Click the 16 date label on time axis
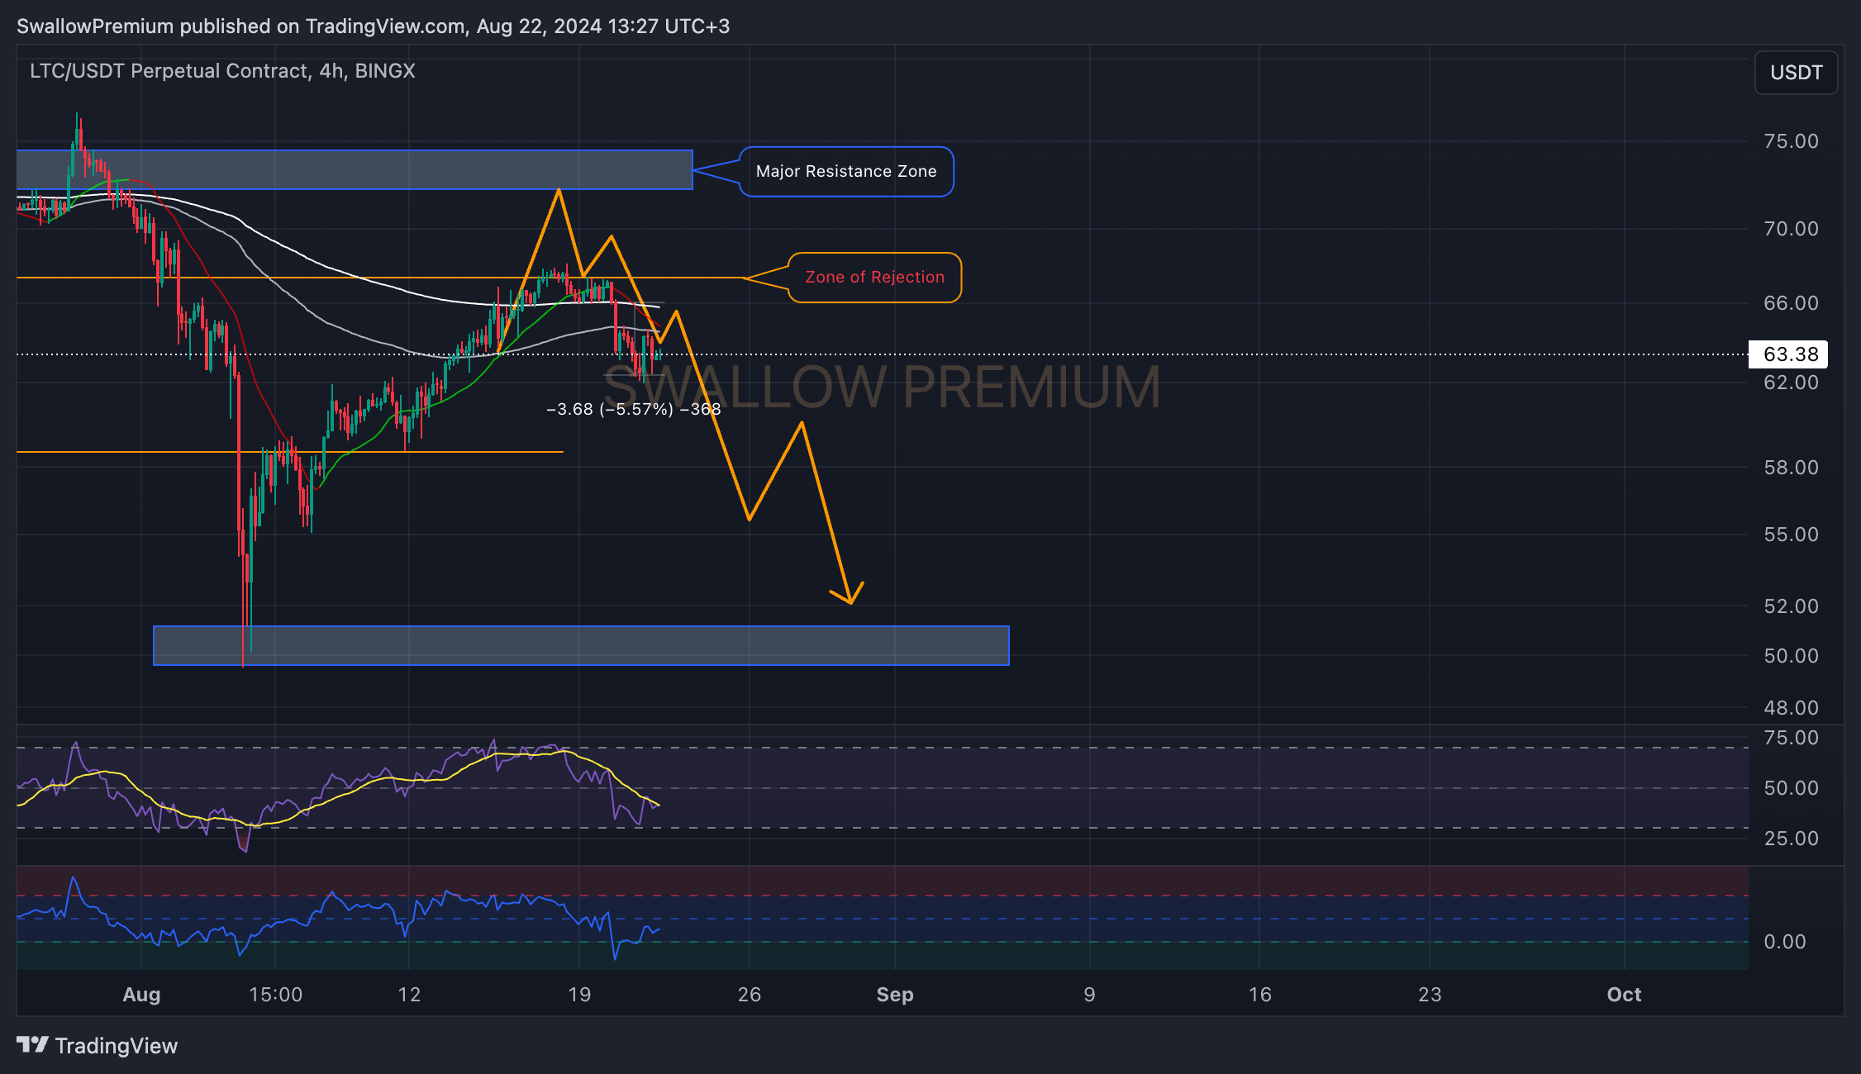This screenshot has width=1861, height=1074. [x=1259, y=995]
